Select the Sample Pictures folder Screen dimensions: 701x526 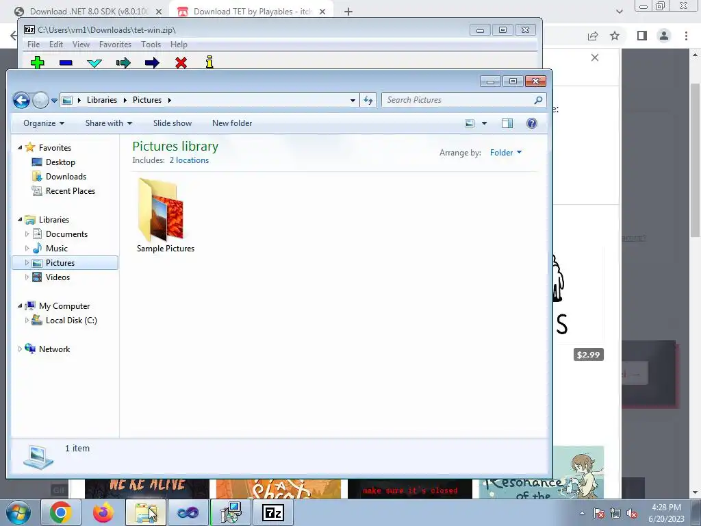pos(166,216)
